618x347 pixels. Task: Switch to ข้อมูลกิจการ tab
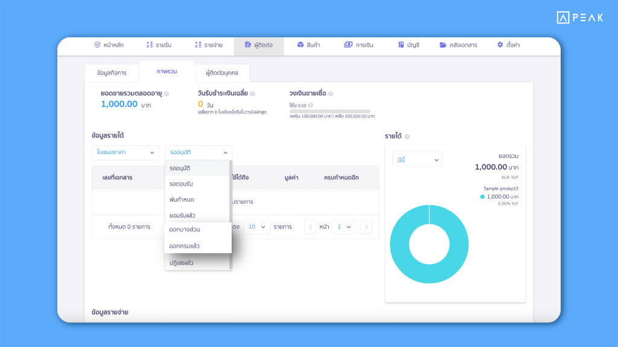point(112,73)
